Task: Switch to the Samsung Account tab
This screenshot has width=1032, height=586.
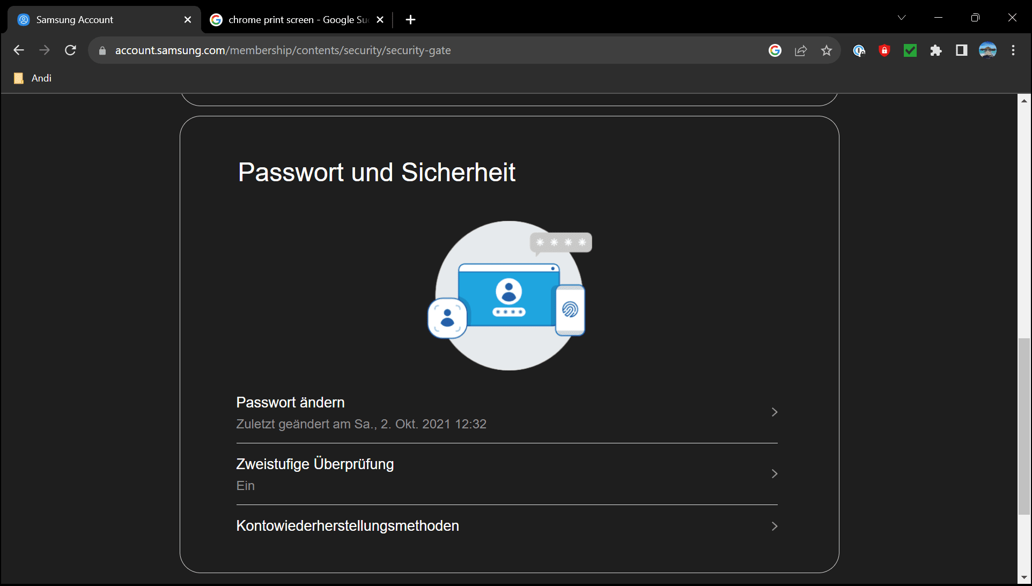Action: tap(97, 20)
